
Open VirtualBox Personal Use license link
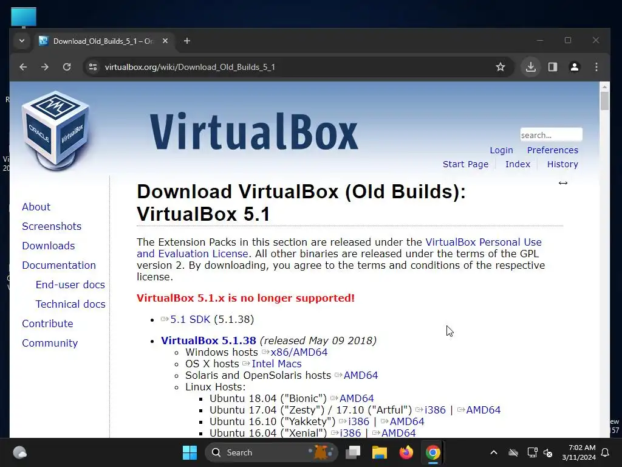(483, 242)
